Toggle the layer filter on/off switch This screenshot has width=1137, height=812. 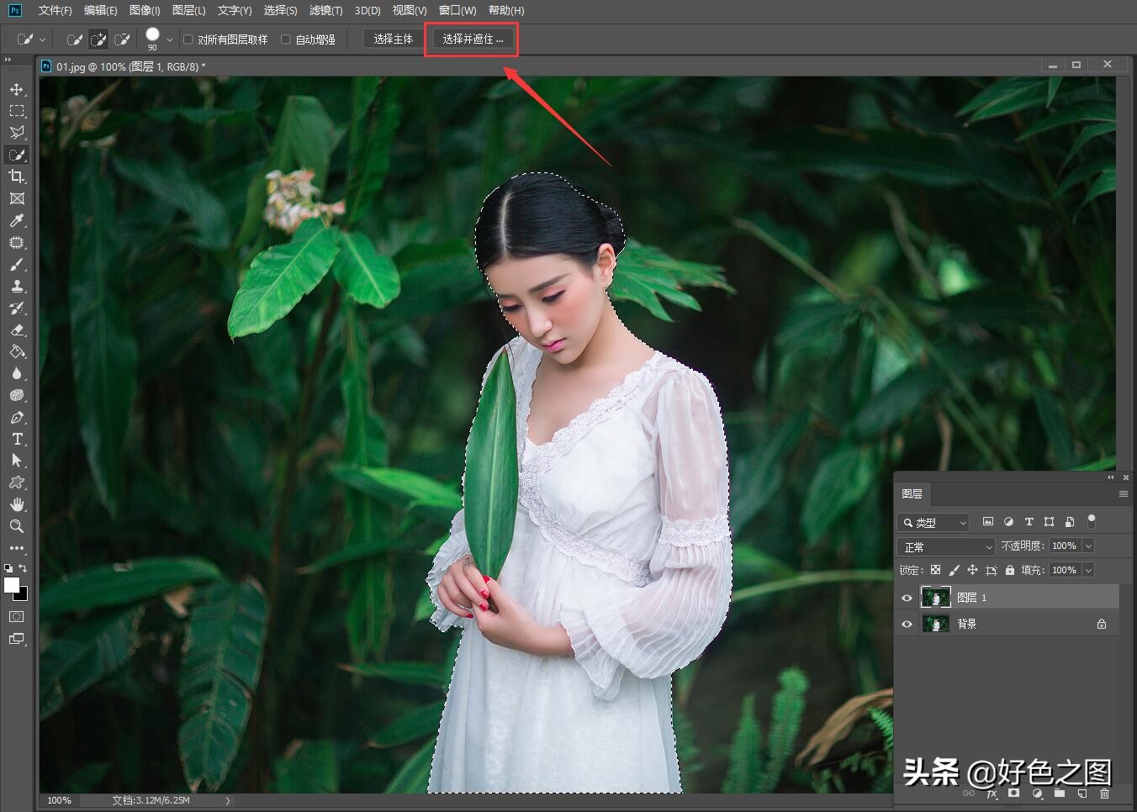[x=1092, y=521]
